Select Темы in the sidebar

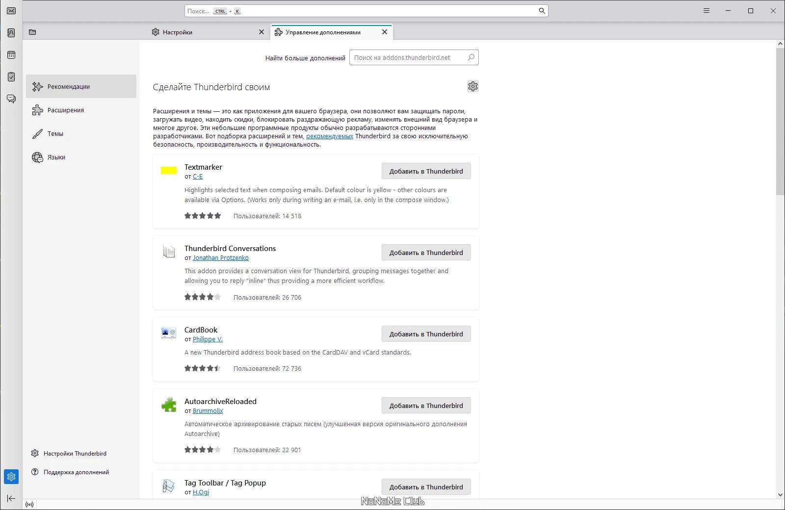pyautogui.click(x=81, y=133)
